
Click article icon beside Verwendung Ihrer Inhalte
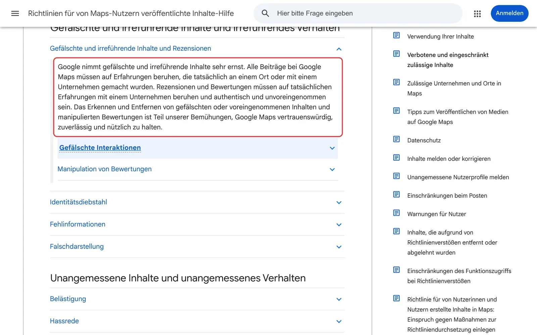click(x=396, y=35)
